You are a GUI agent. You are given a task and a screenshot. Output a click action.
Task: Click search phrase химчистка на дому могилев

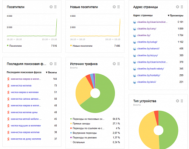(x=26, y=139)
